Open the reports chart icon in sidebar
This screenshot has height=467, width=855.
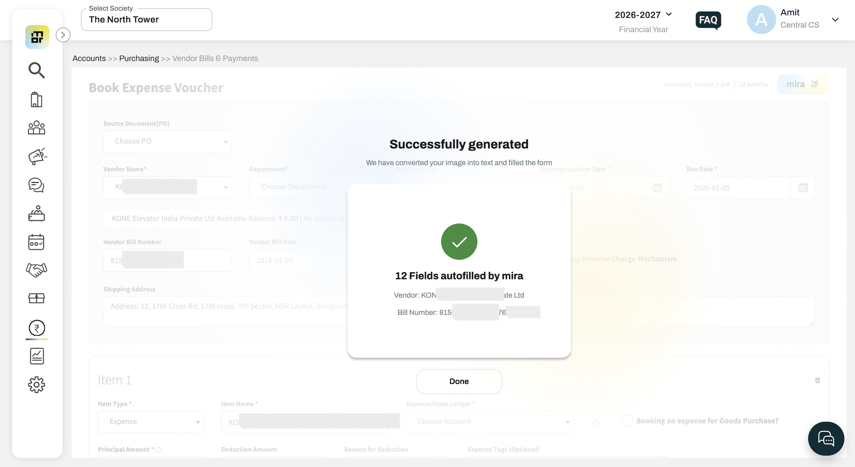[37, 356]
